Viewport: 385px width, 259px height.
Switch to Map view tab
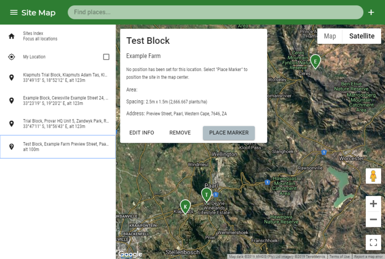[330, 36]
